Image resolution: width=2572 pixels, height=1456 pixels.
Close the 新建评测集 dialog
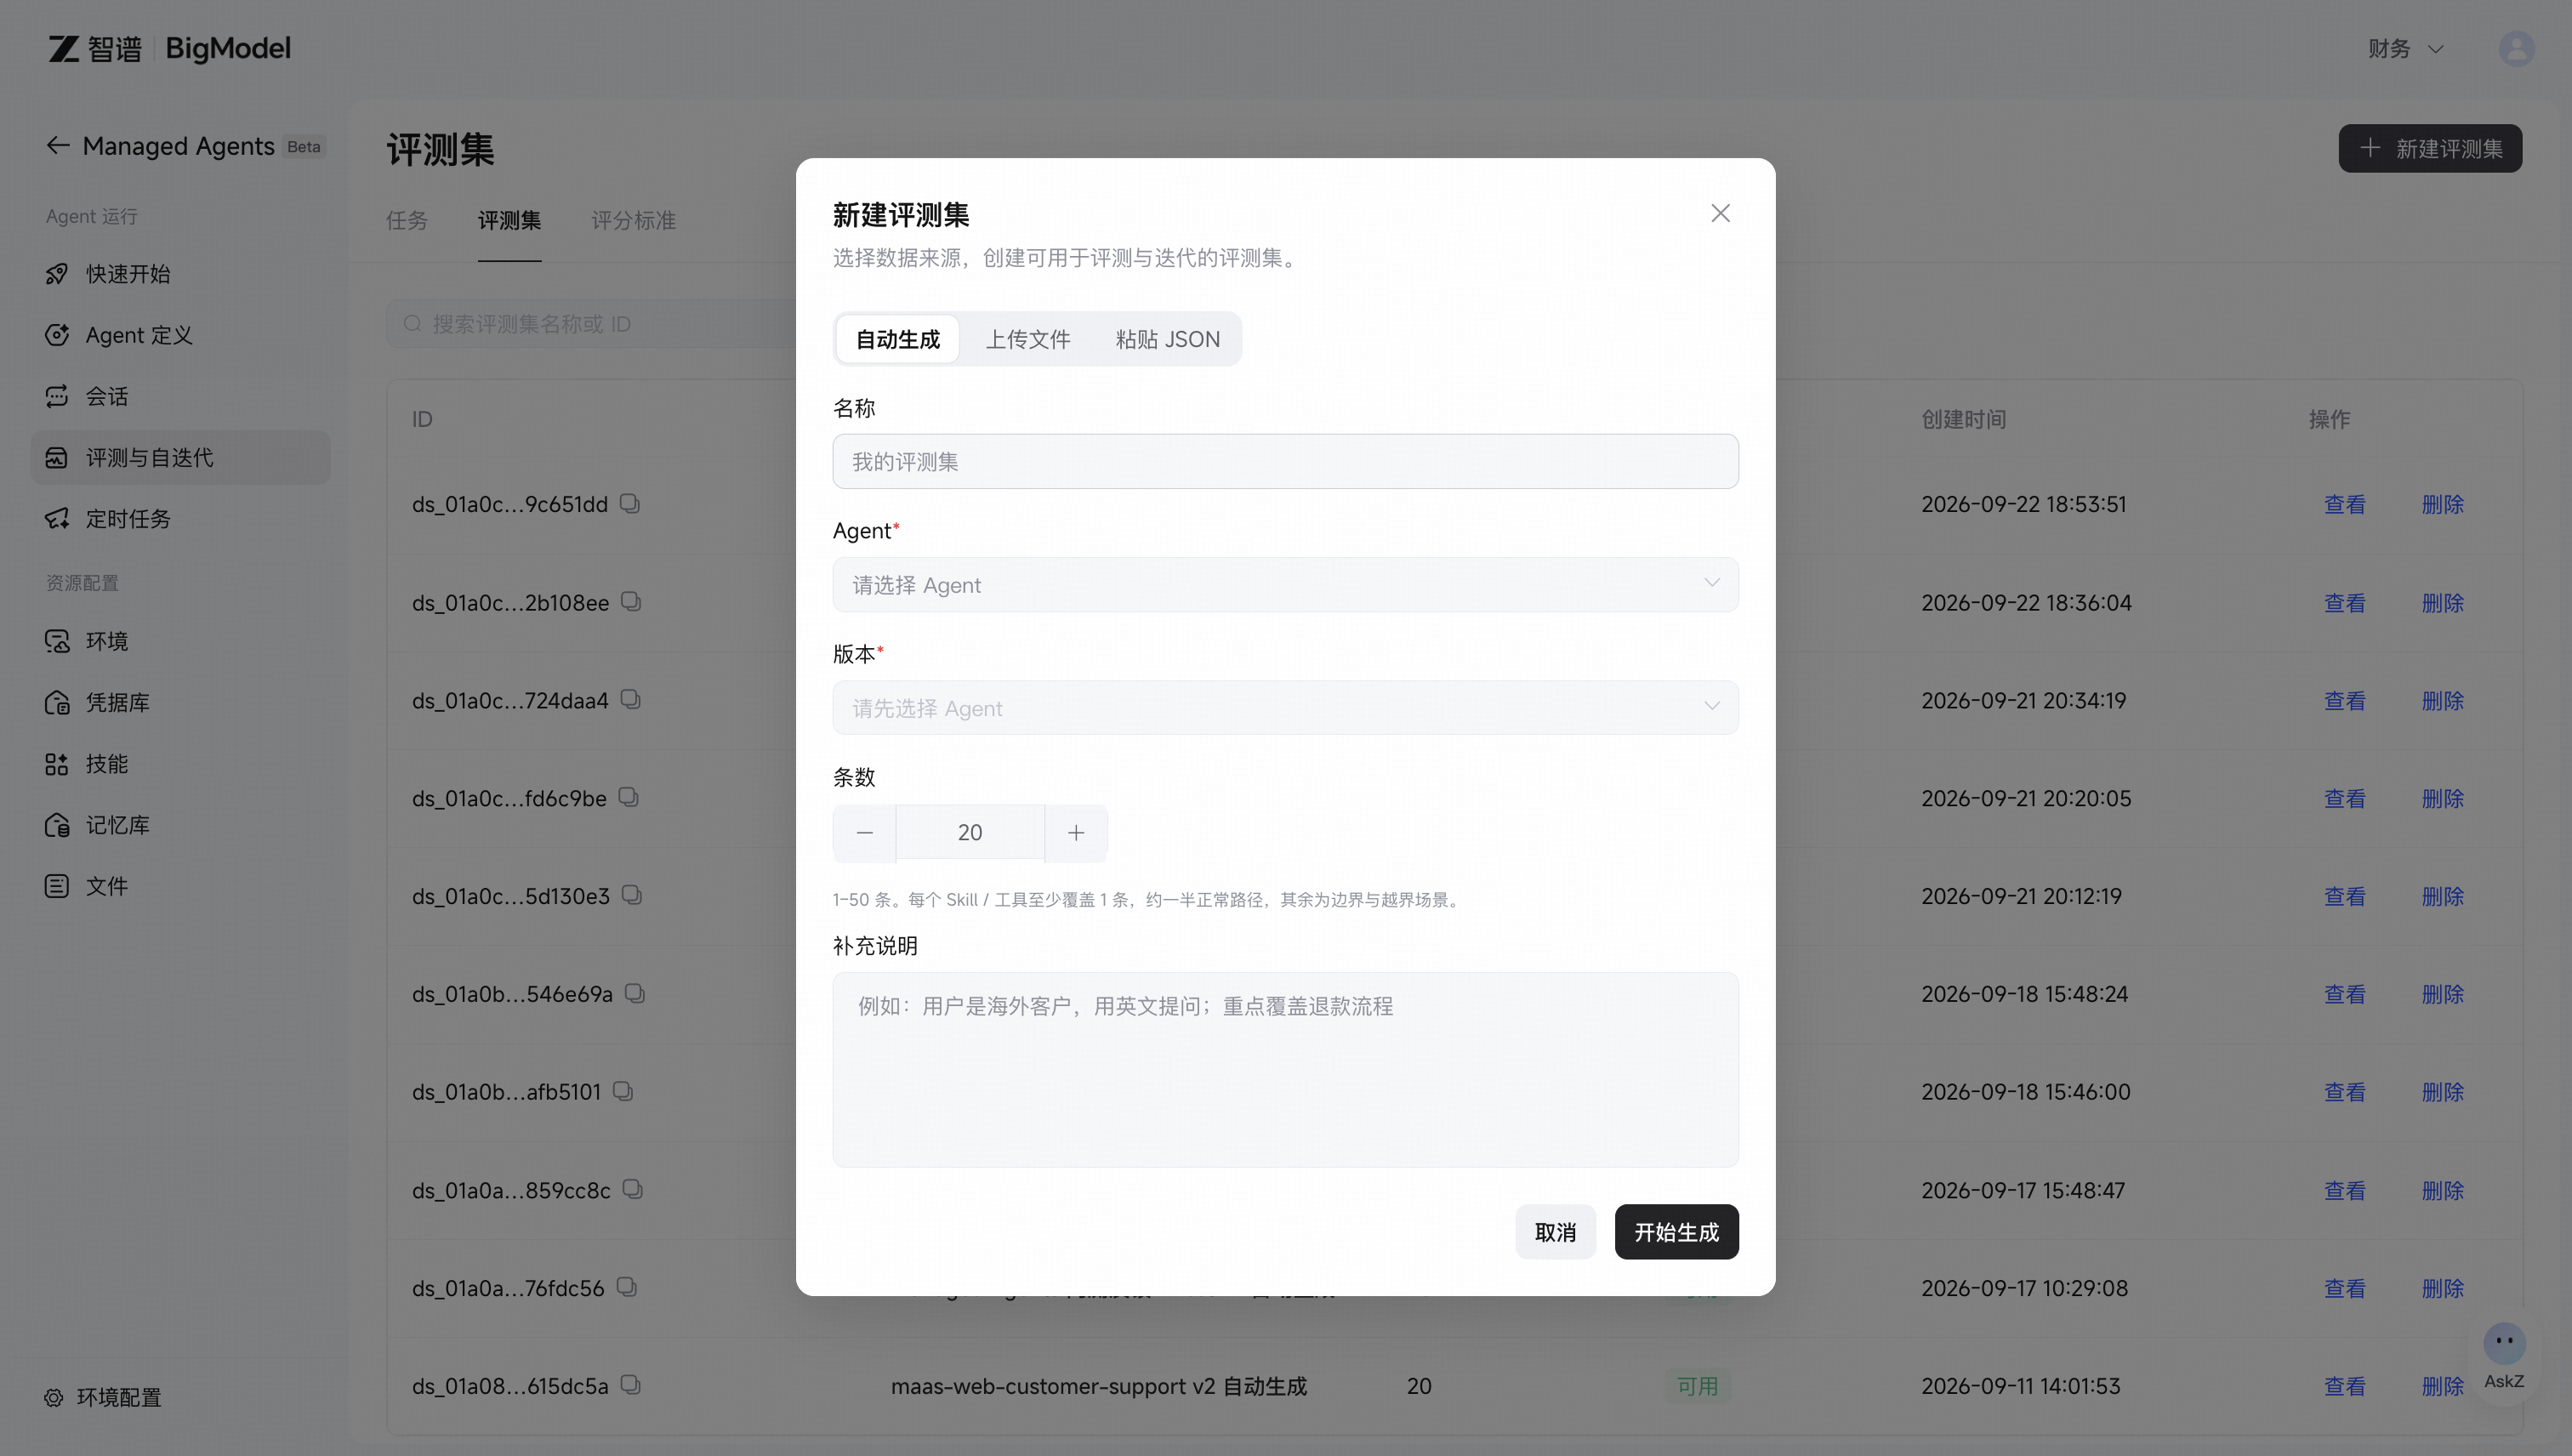[x=1720, y=213]
